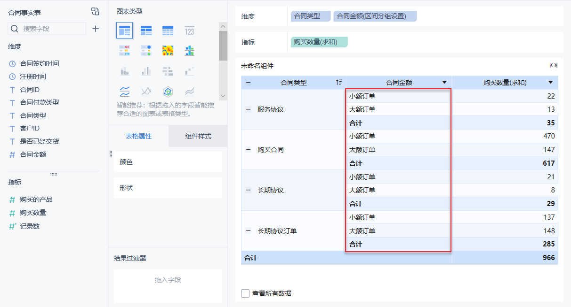
Task: Select the 合同金额 field in dimension list
Action: pos(33,154)
